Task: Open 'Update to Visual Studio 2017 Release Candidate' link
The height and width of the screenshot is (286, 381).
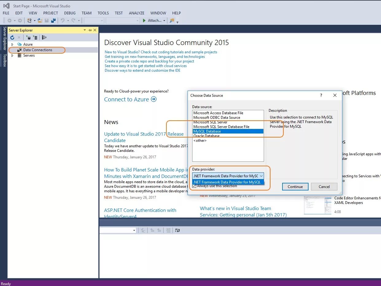Action: click(144, 137)
